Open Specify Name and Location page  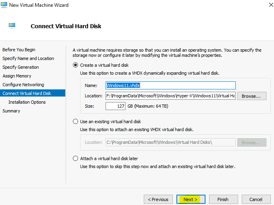tap(28, 58)
